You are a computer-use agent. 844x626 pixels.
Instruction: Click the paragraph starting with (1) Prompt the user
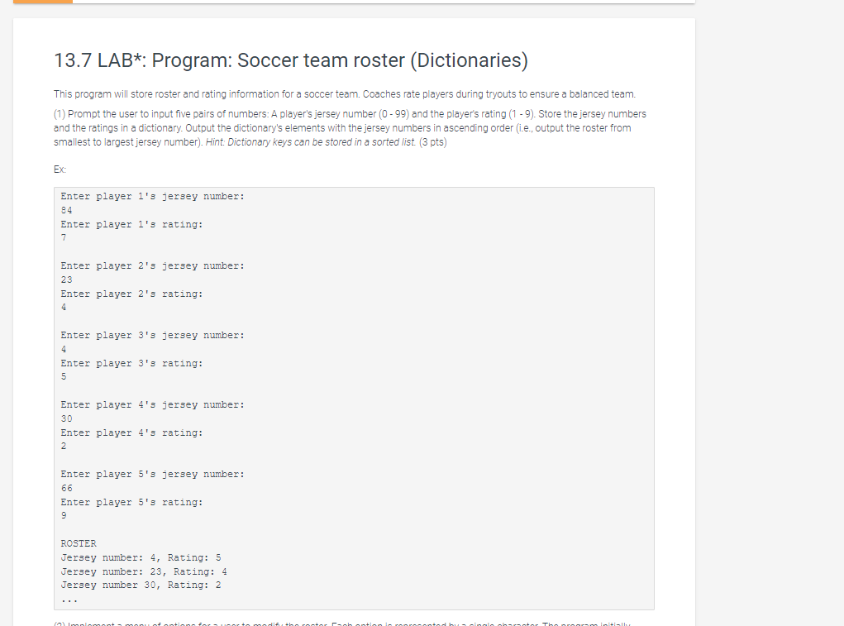347,127
